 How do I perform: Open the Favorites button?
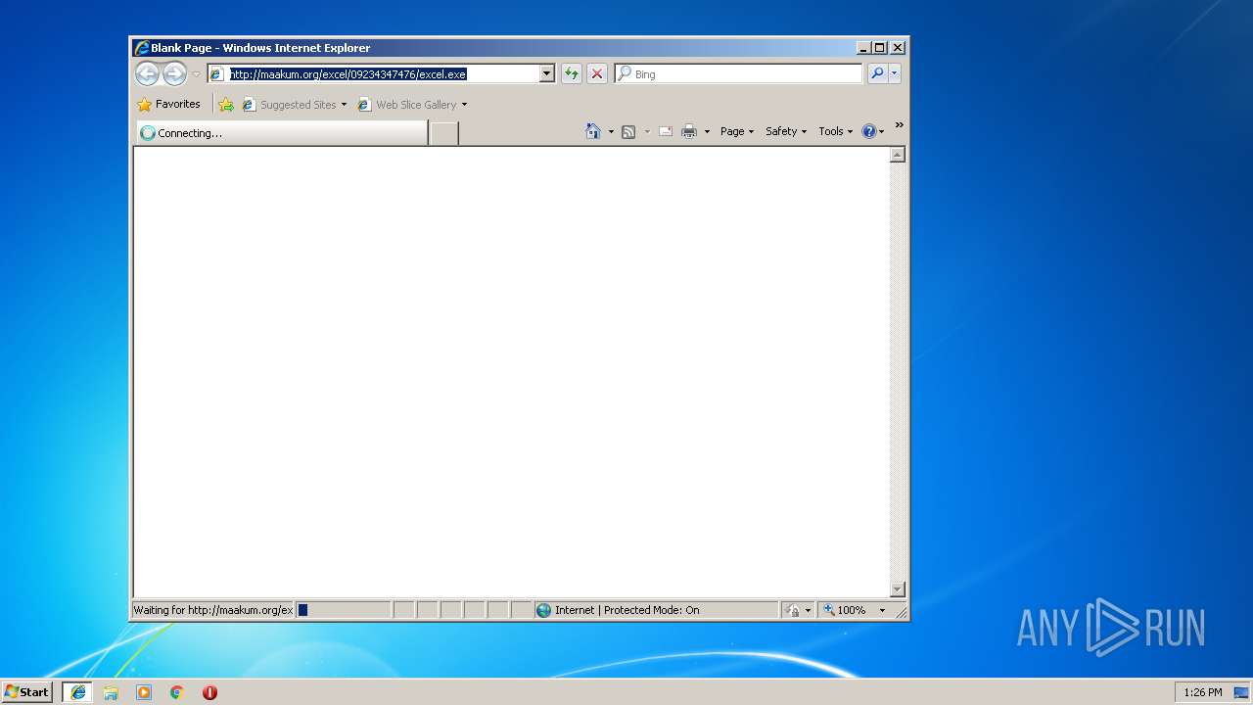[169, 104]
